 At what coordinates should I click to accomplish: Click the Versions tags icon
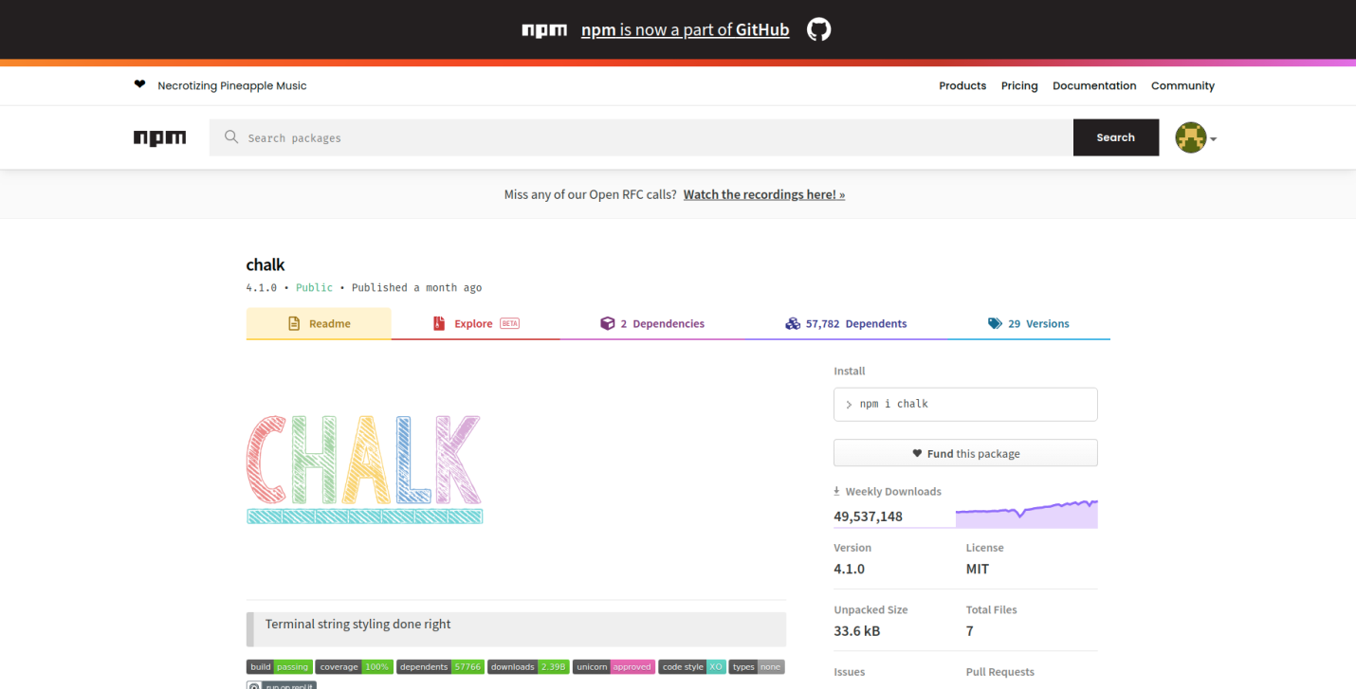995,324
